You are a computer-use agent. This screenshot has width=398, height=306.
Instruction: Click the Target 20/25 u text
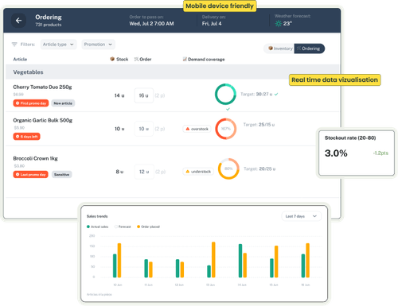(259, 168)
